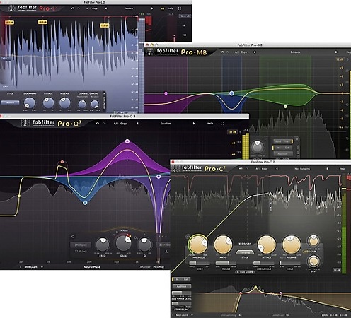Select the purple band node in Pro-MB
Viewport: 351px width, 318px height.
[166, 93]
